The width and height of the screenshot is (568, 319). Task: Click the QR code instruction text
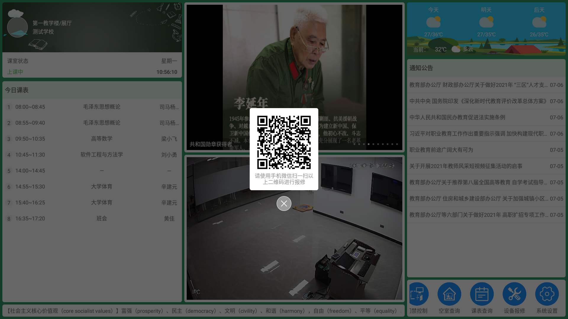pyautogui.click(x=284, y=179)
